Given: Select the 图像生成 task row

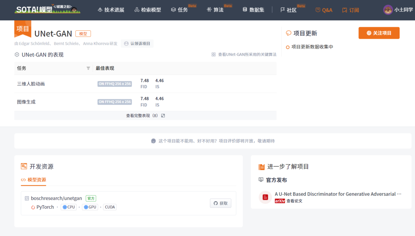Looking at the screenshot, I should coord(145,102).
